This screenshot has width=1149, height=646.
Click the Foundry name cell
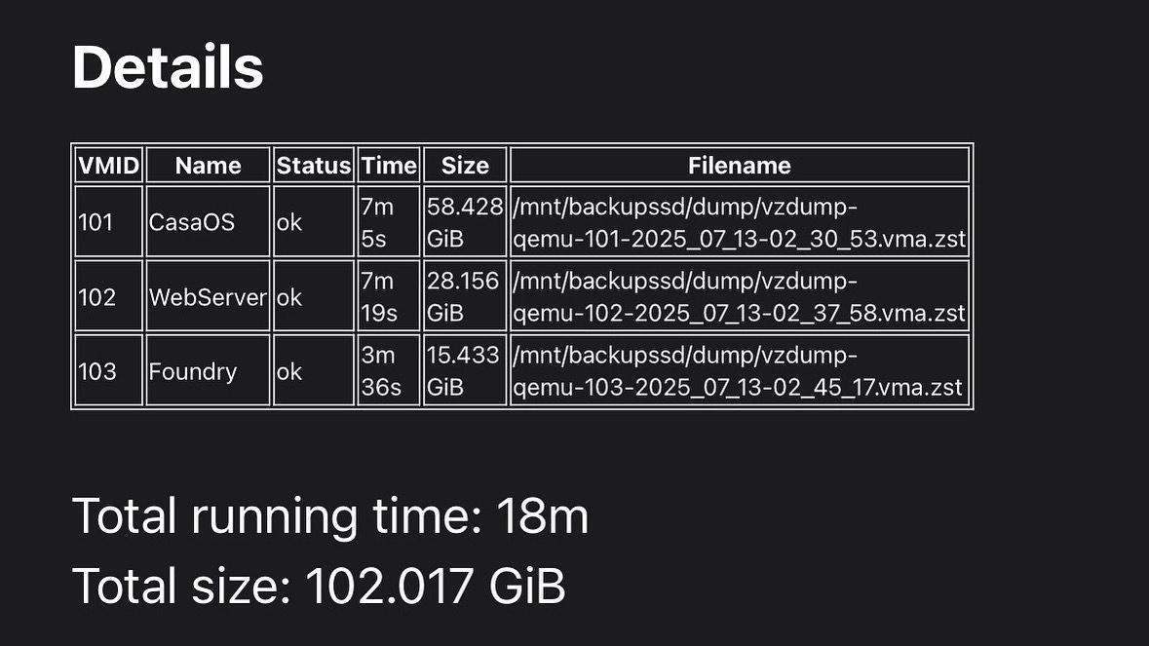click(209, 370)
